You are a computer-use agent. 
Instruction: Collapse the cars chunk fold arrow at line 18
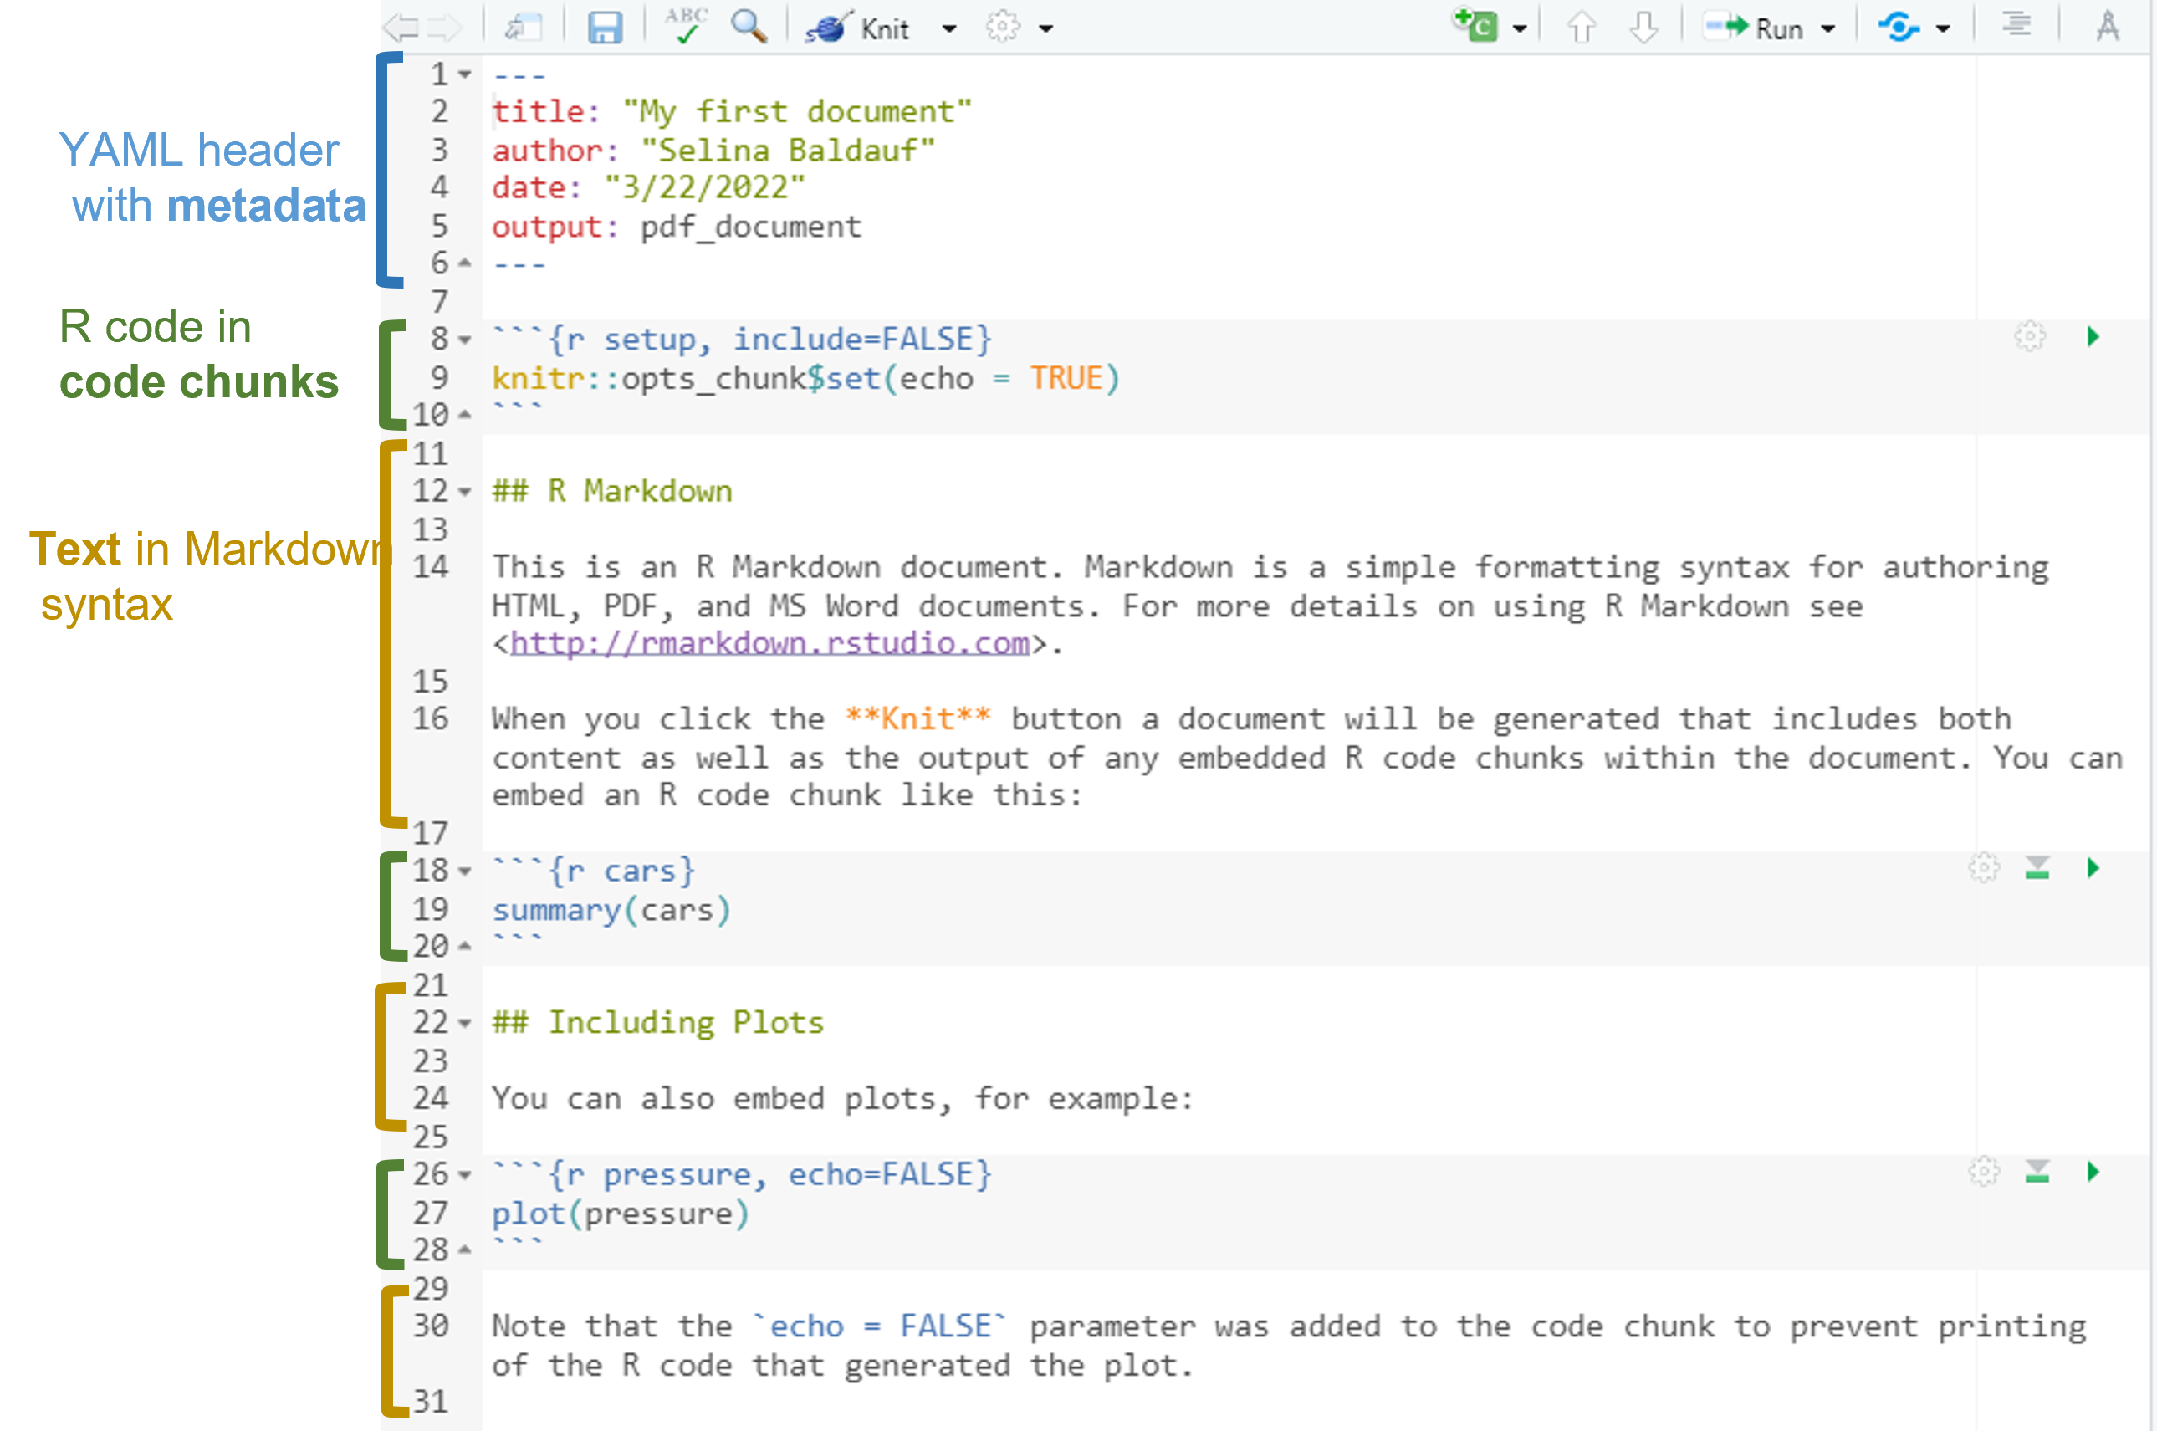point(465,872)
